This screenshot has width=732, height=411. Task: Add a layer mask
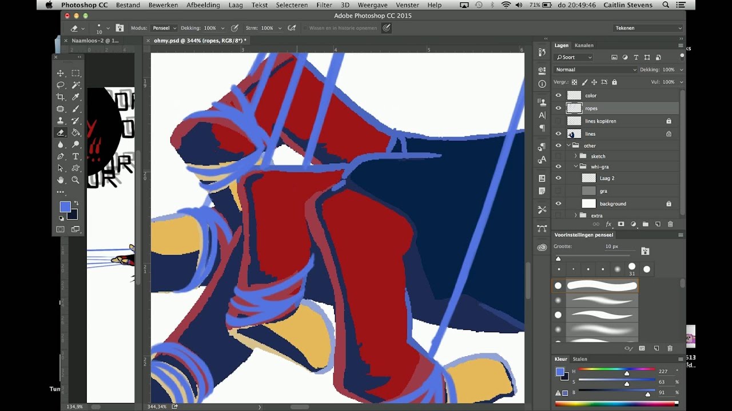[621, 224]
